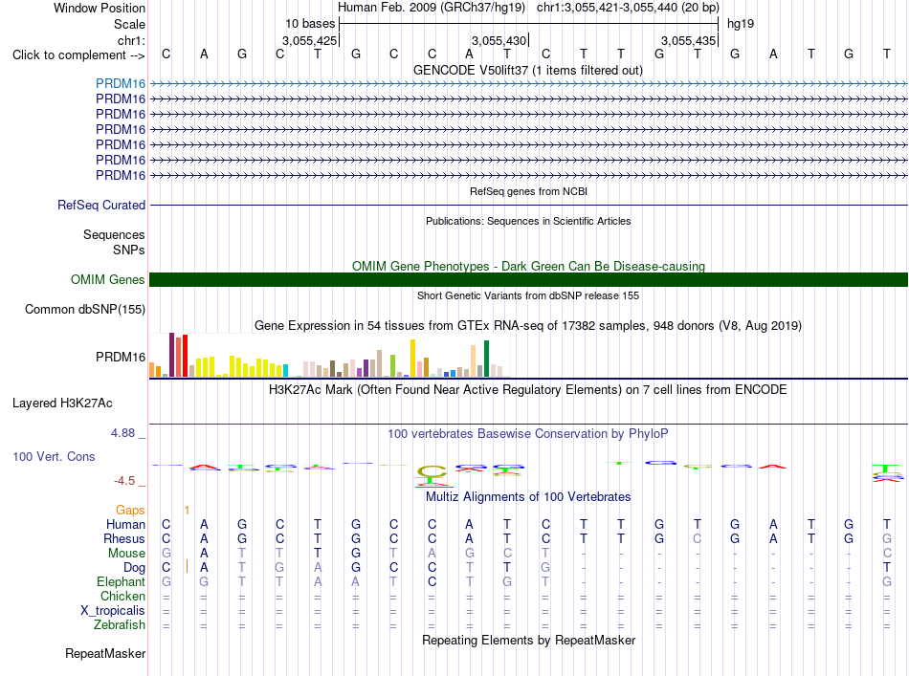
Task: Click the 3,055,425 coordinate marker
Action: coord(310,40)
